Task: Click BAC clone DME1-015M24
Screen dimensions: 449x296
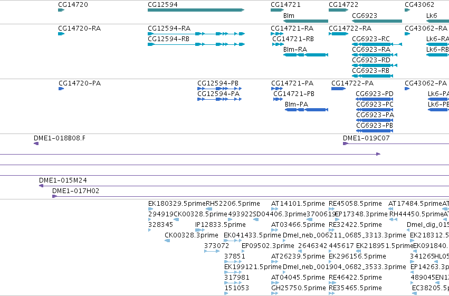Action: click(x=244, y=186)
